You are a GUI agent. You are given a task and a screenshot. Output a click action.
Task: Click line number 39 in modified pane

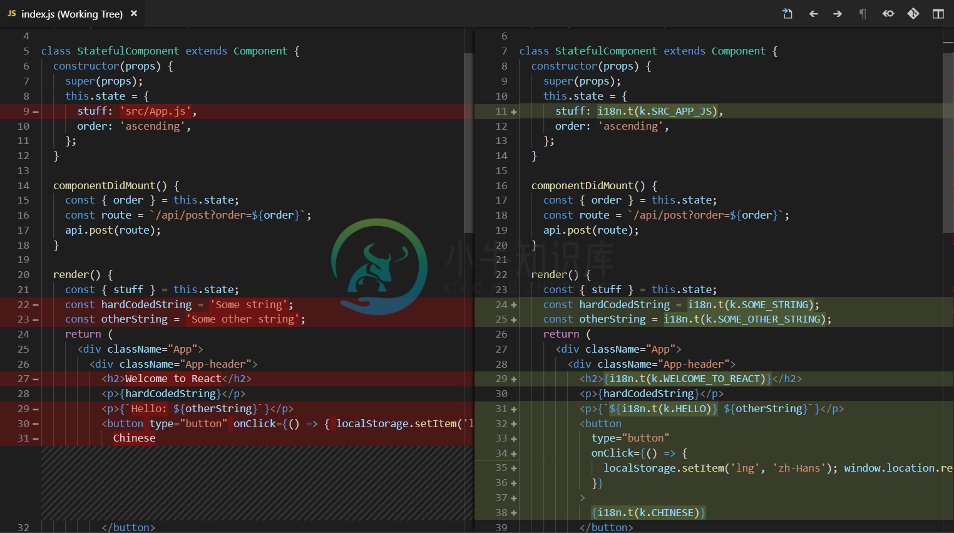coord(501,527)
